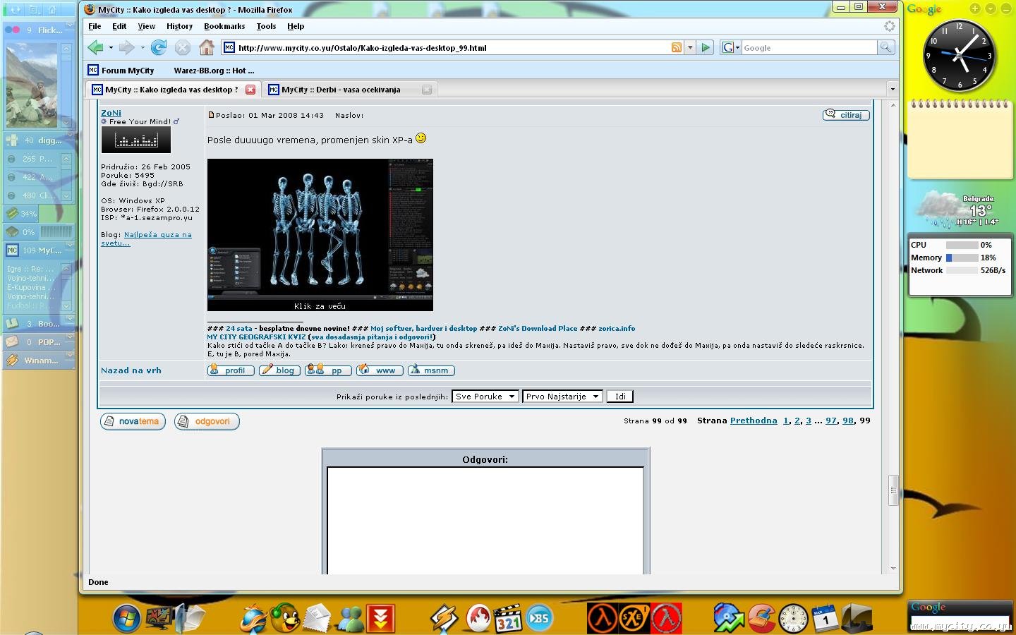Image resolution: width=1016 pixels, height=635 pixels.
Task: Open the Help menu
Action: tap(296, 26)
